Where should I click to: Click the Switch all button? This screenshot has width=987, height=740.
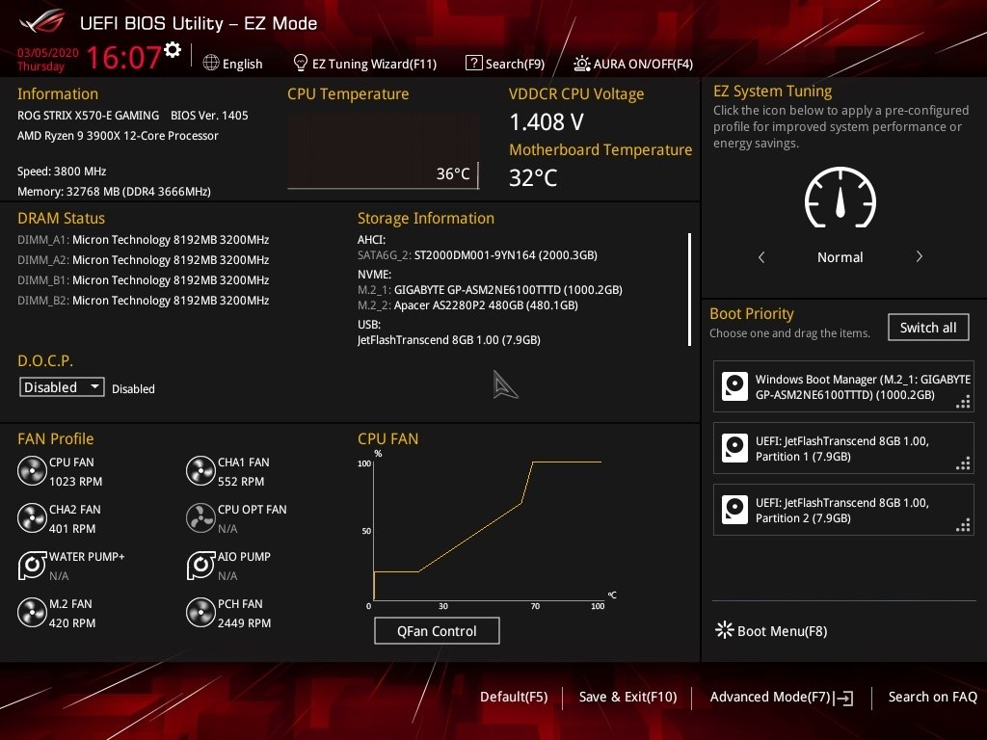tap(928, 328)
